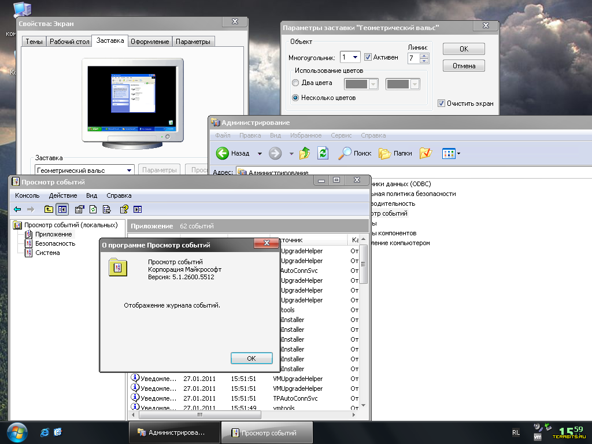Select the Безопасность log in the tree
Image resolution: width=592 pixels, height=444 pixels.
click(55, 243)
